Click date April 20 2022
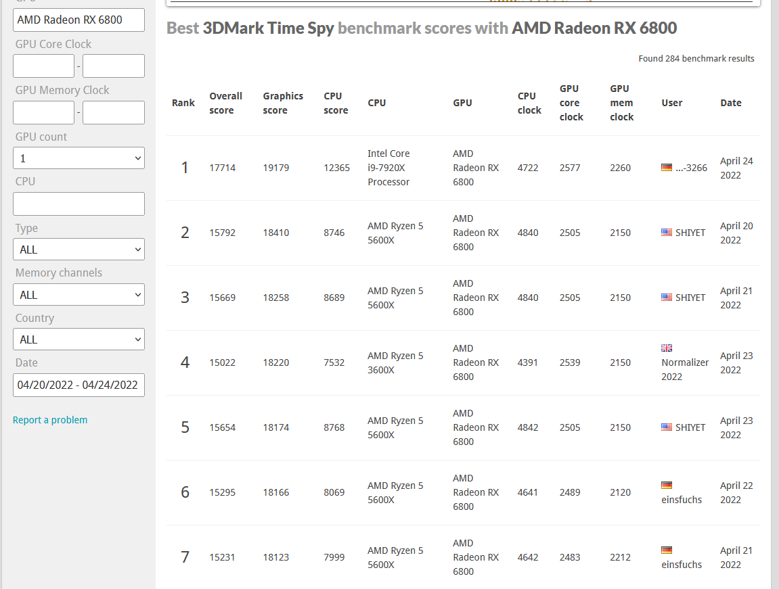 736,233
